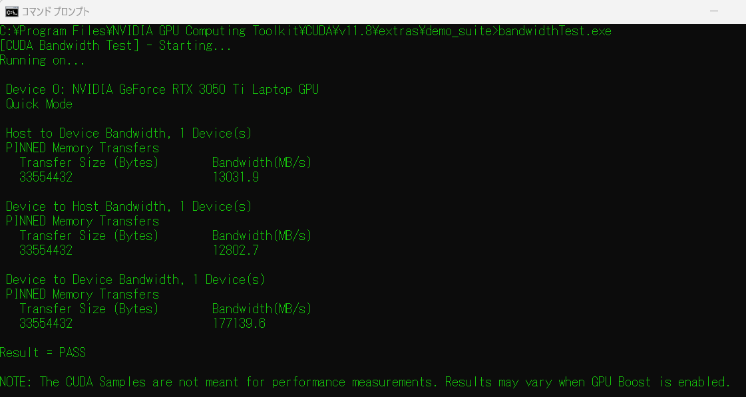Click the "GPU Boost is enabled" text

click(x=661, y=382)
